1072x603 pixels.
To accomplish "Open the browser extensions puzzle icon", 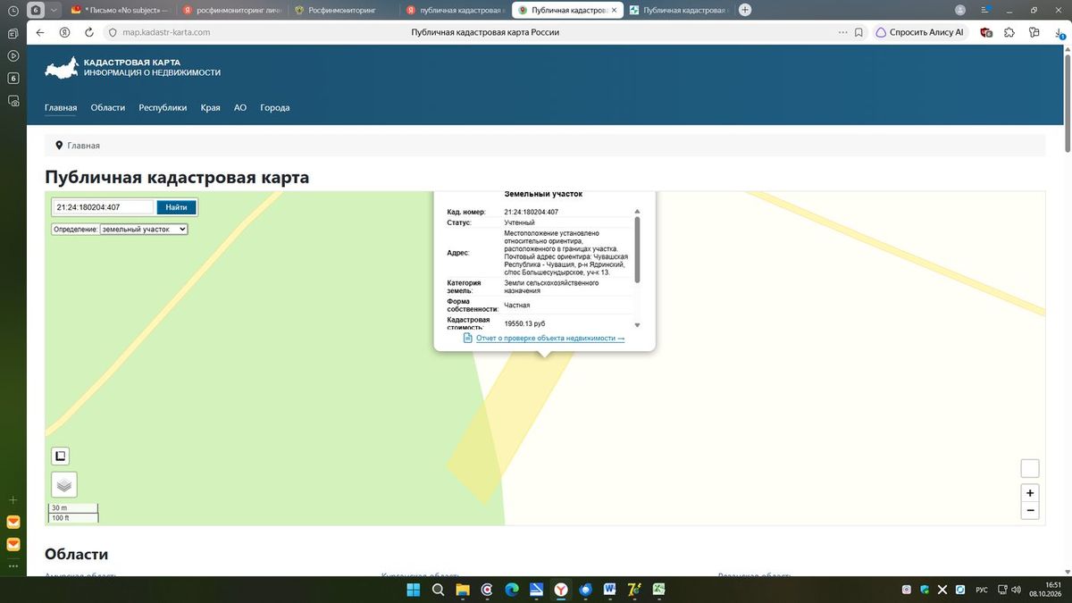I will pyautogui.click(x=1009, y=32).
